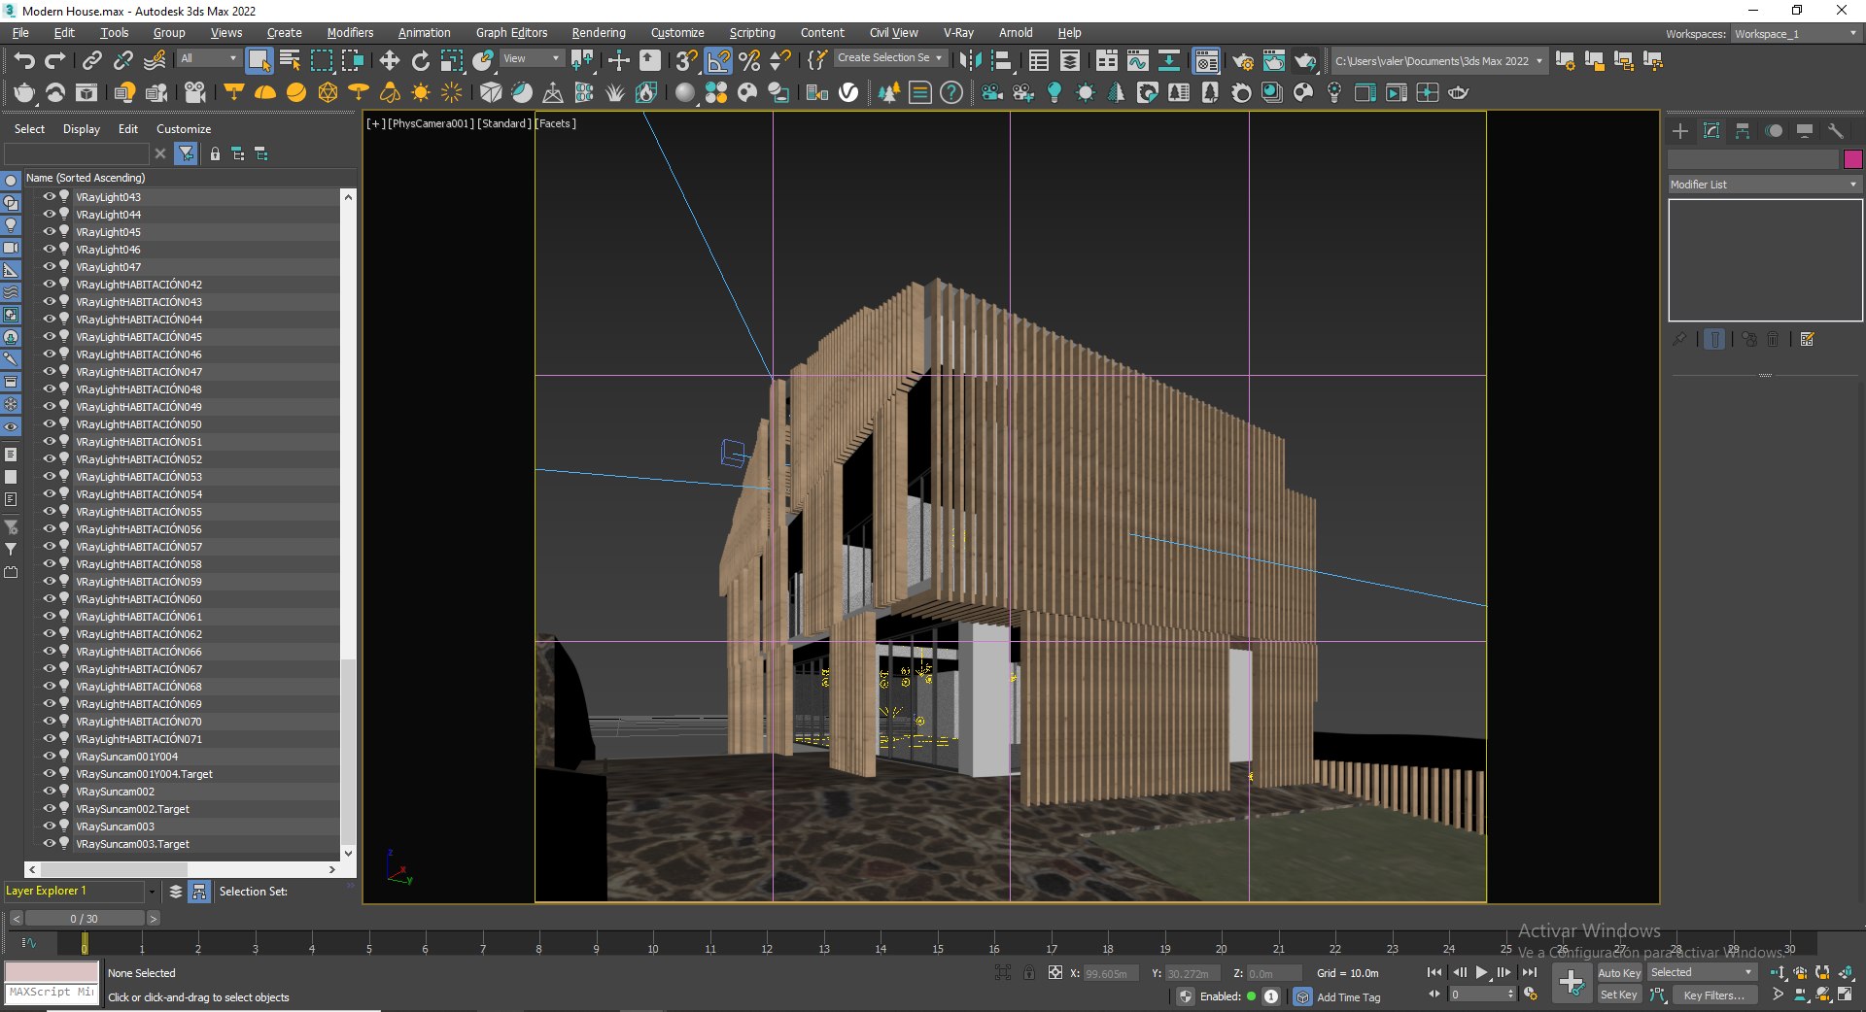Click the Mirror tool icon

point(969,60)
